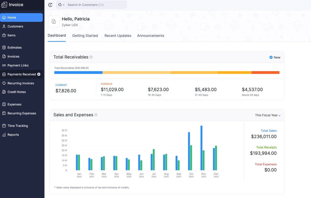Click the recent history clock icon

(x=50, y=5)
